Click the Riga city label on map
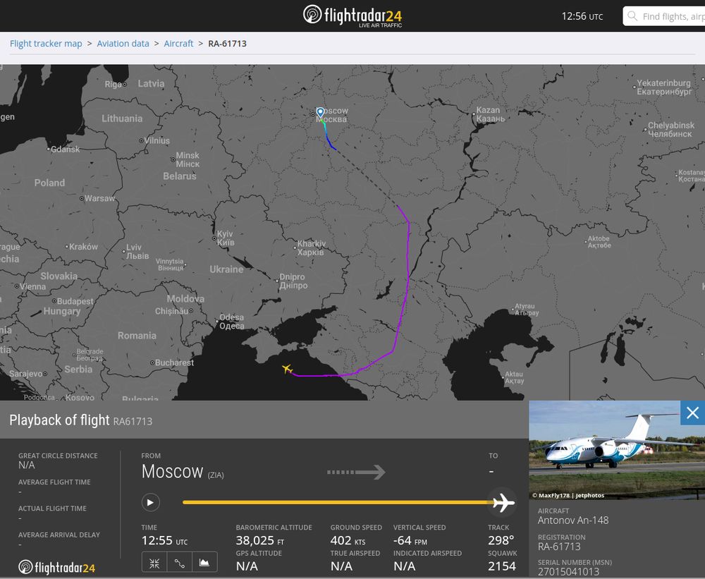This screenshot has height=579, width=705. point(114,84)
